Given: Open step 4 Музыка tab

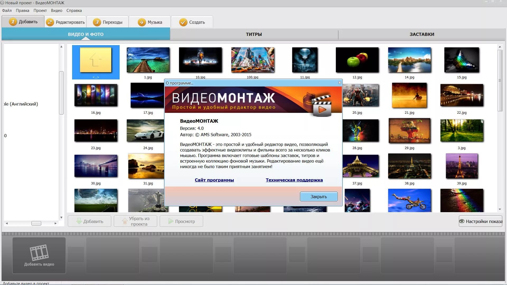Looking at the screenshot, I should pos(150,22).
